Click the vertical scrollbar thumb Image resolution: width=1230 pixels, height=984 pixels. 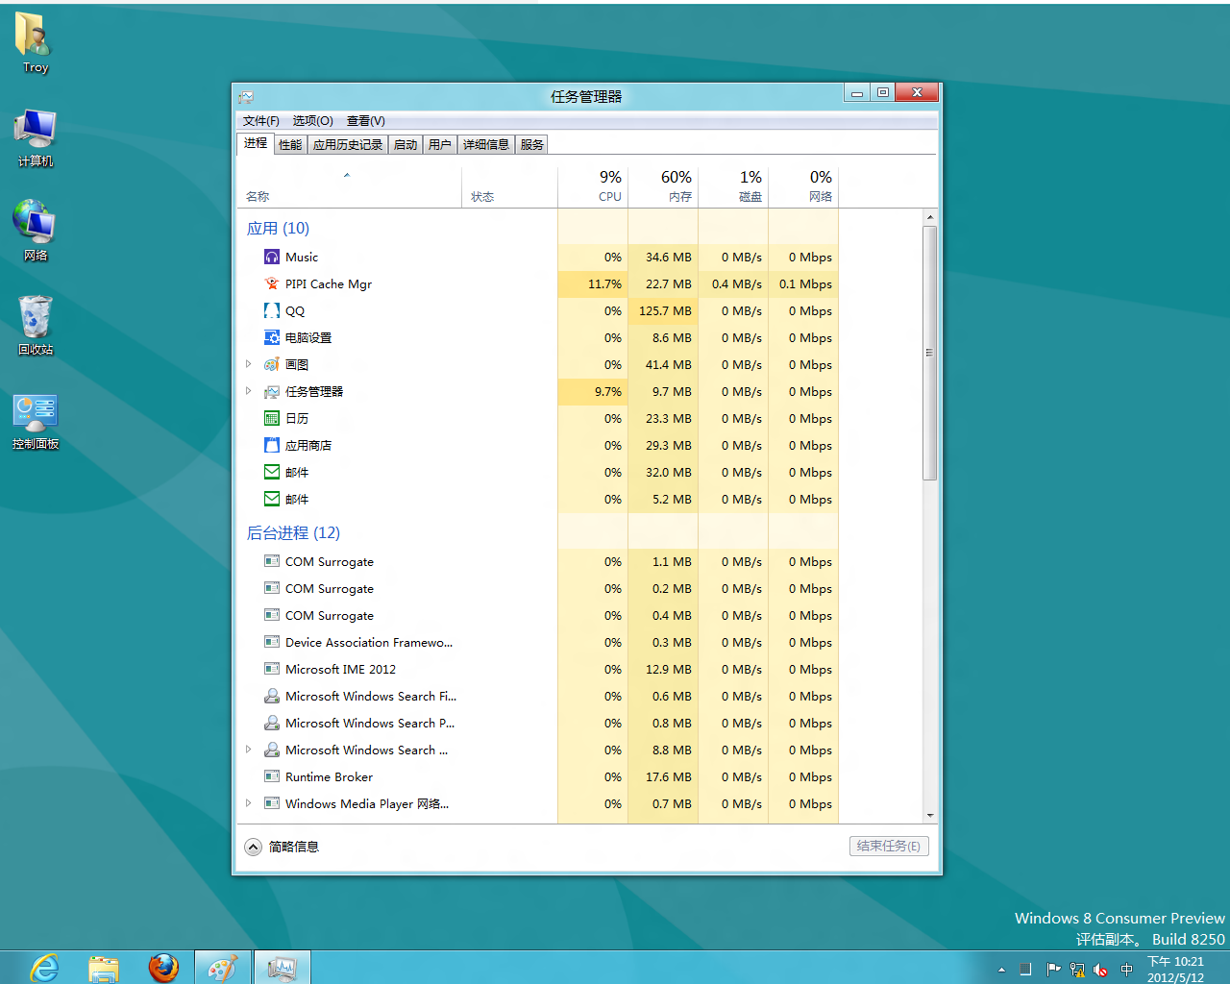(x=929, y=353)
